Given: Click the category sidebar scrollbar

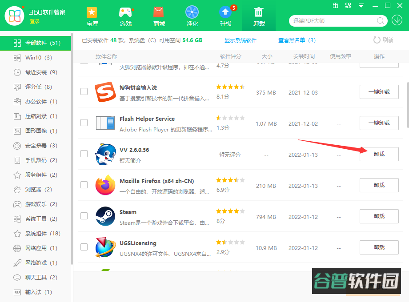Looking at the screenshot, I should pos(72,148).
